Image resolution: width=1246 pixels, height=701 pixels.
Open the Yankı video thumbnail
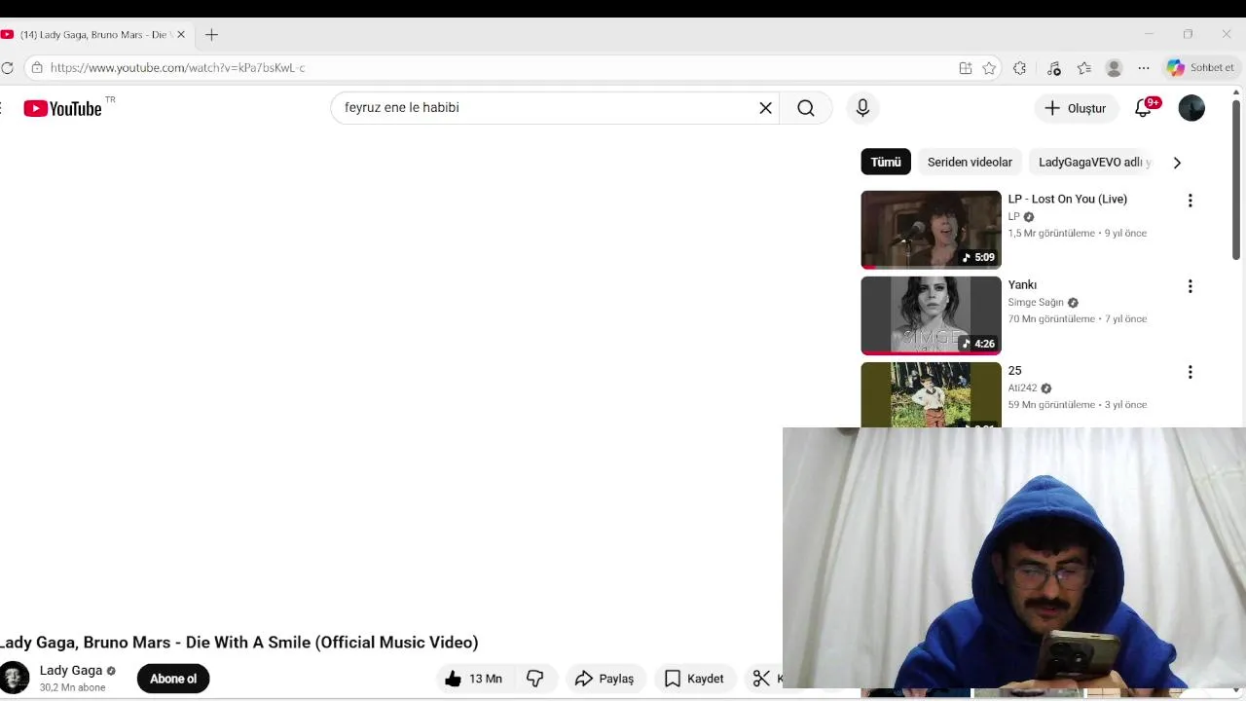931,315
